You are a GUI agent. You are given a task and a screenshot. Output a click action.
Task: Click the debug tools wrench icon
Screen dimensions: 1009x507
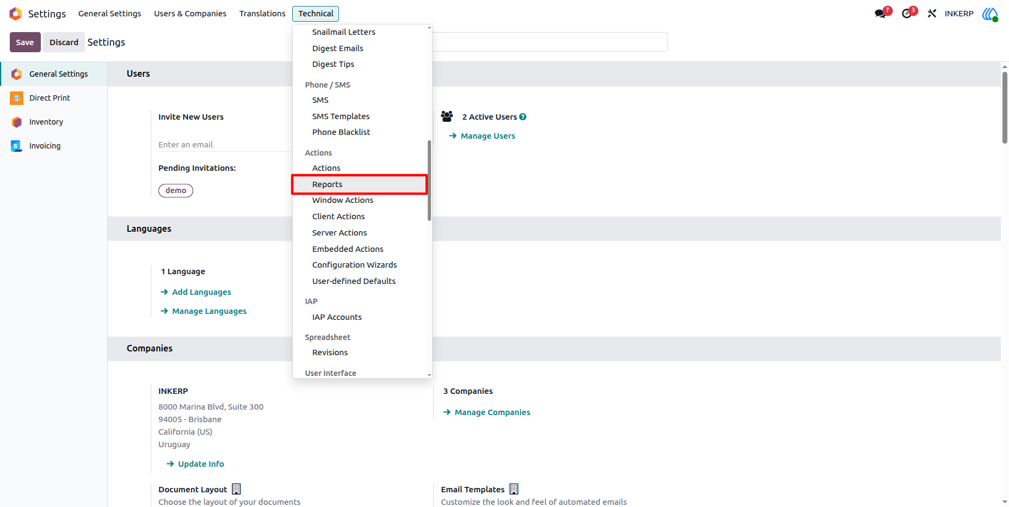(x=932, y=14)
